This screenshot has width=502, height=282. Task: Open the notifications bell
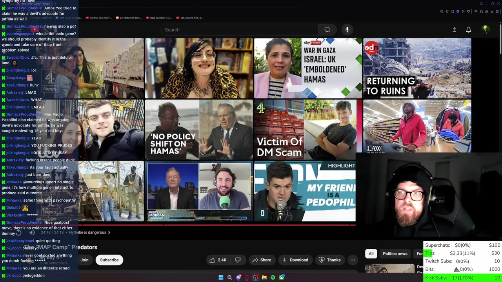coord(468,30)
